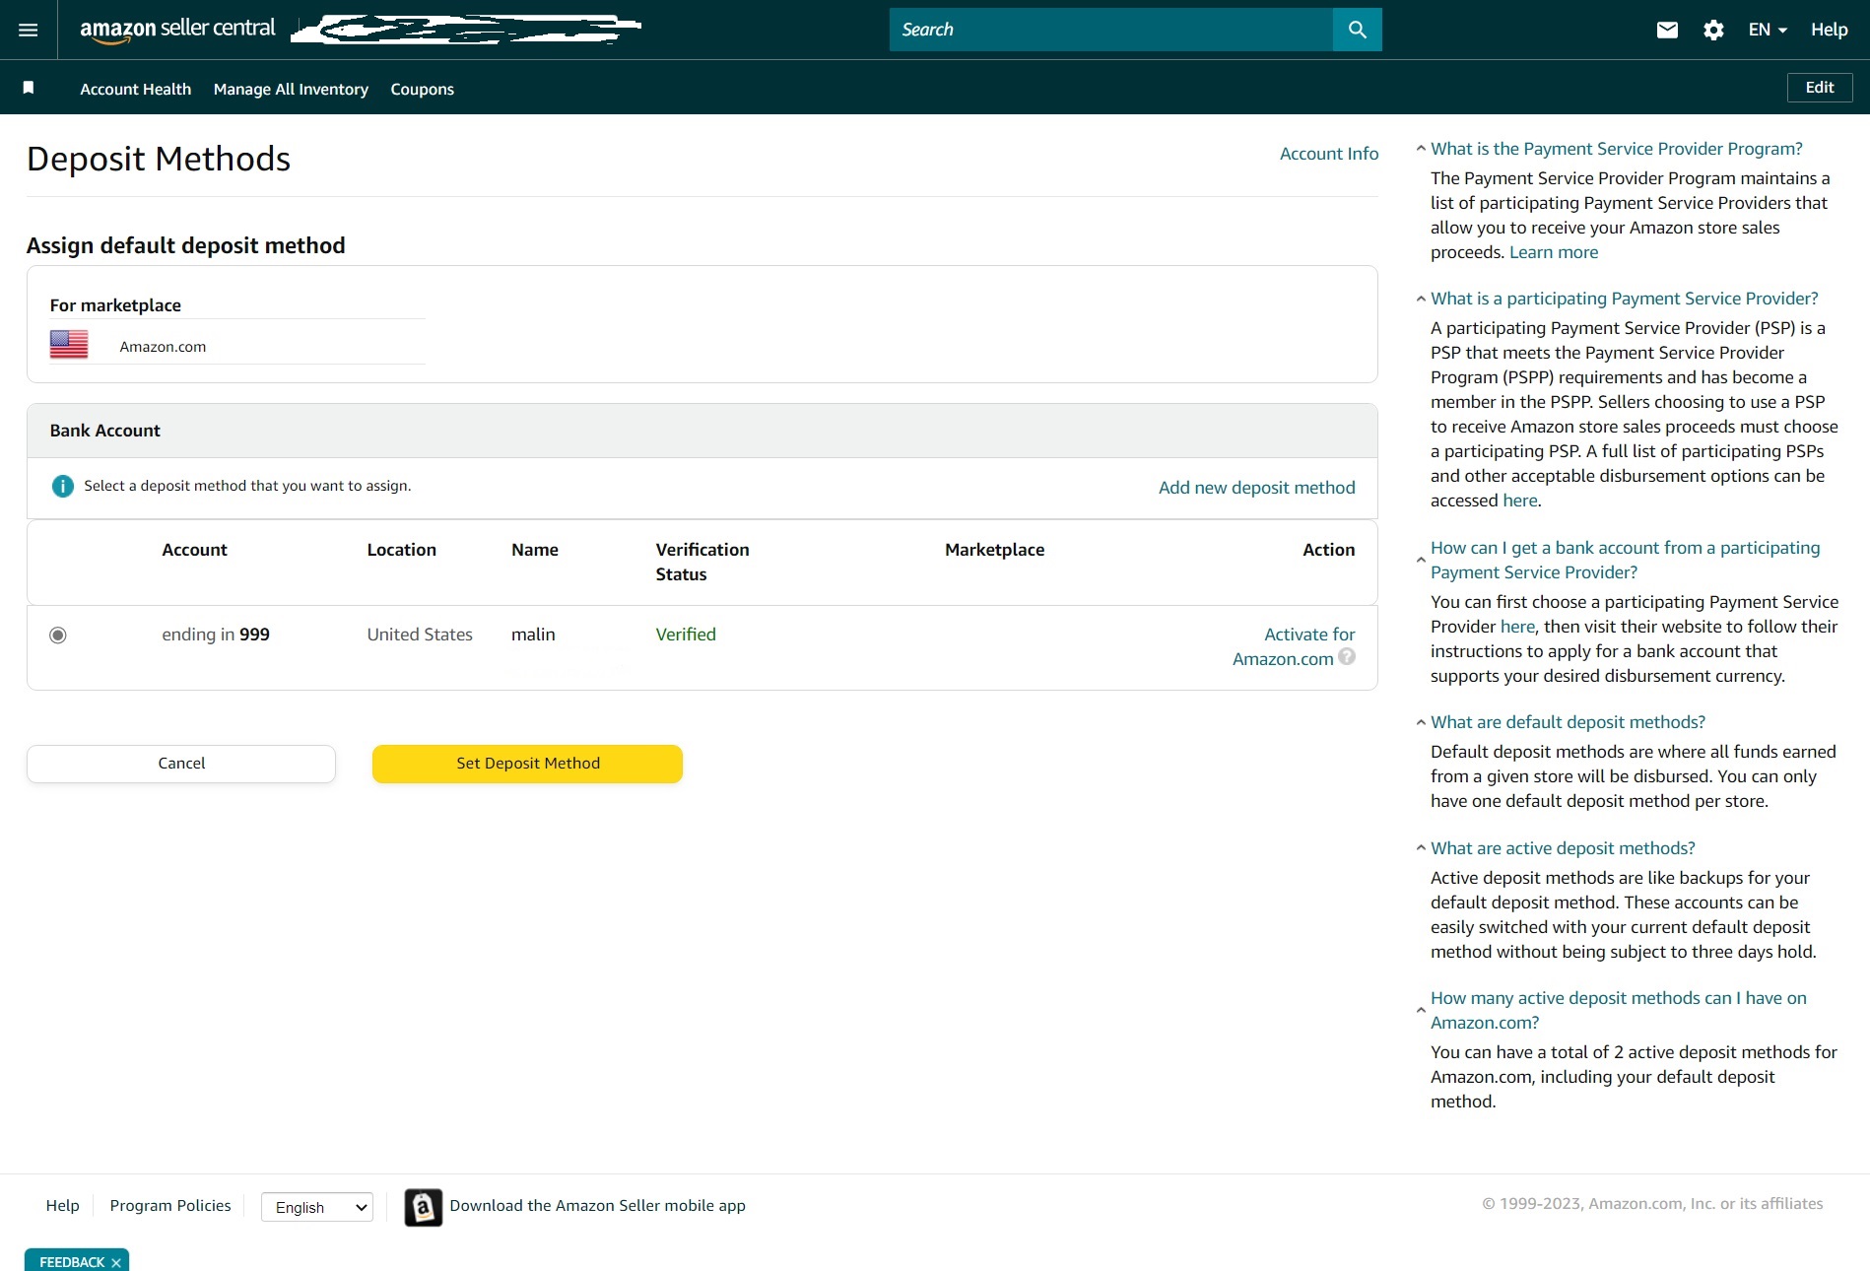The image size is (1870, 1271).
Task: Click the Amazon Seller mobile app icon
Action: click(423, 1206)
